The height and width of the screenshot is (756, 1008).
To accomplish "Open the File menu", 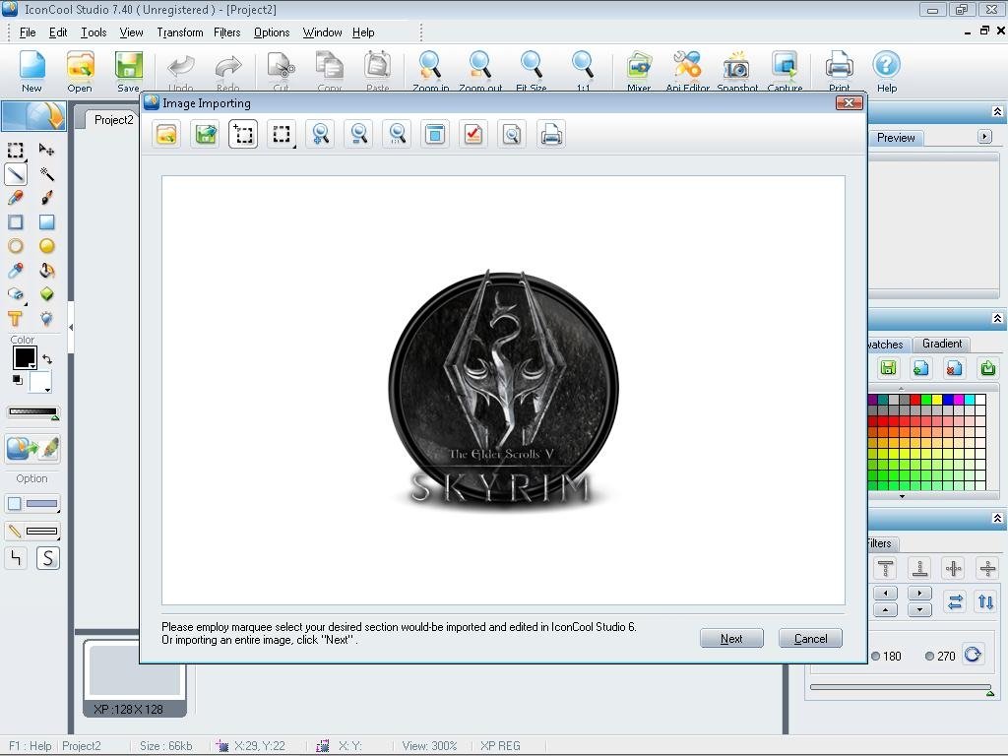I will pyautogui.click(x=28, y=32).
